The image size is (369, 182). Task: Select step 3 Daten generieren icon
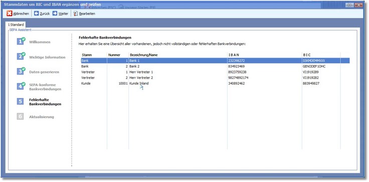21,71
